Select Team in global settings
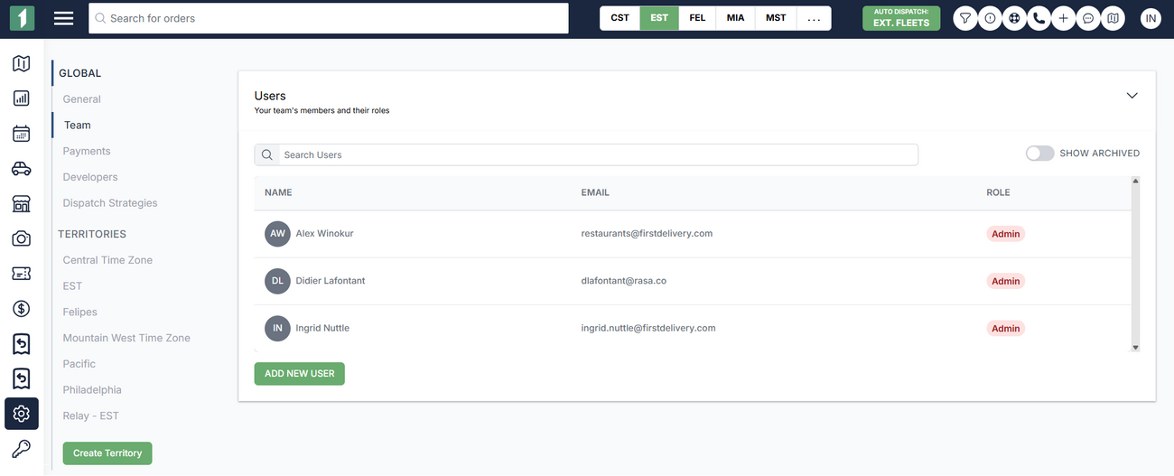The width and height of the screenshot is (1174, 476). pyautogui.click(x=78, y=126)
